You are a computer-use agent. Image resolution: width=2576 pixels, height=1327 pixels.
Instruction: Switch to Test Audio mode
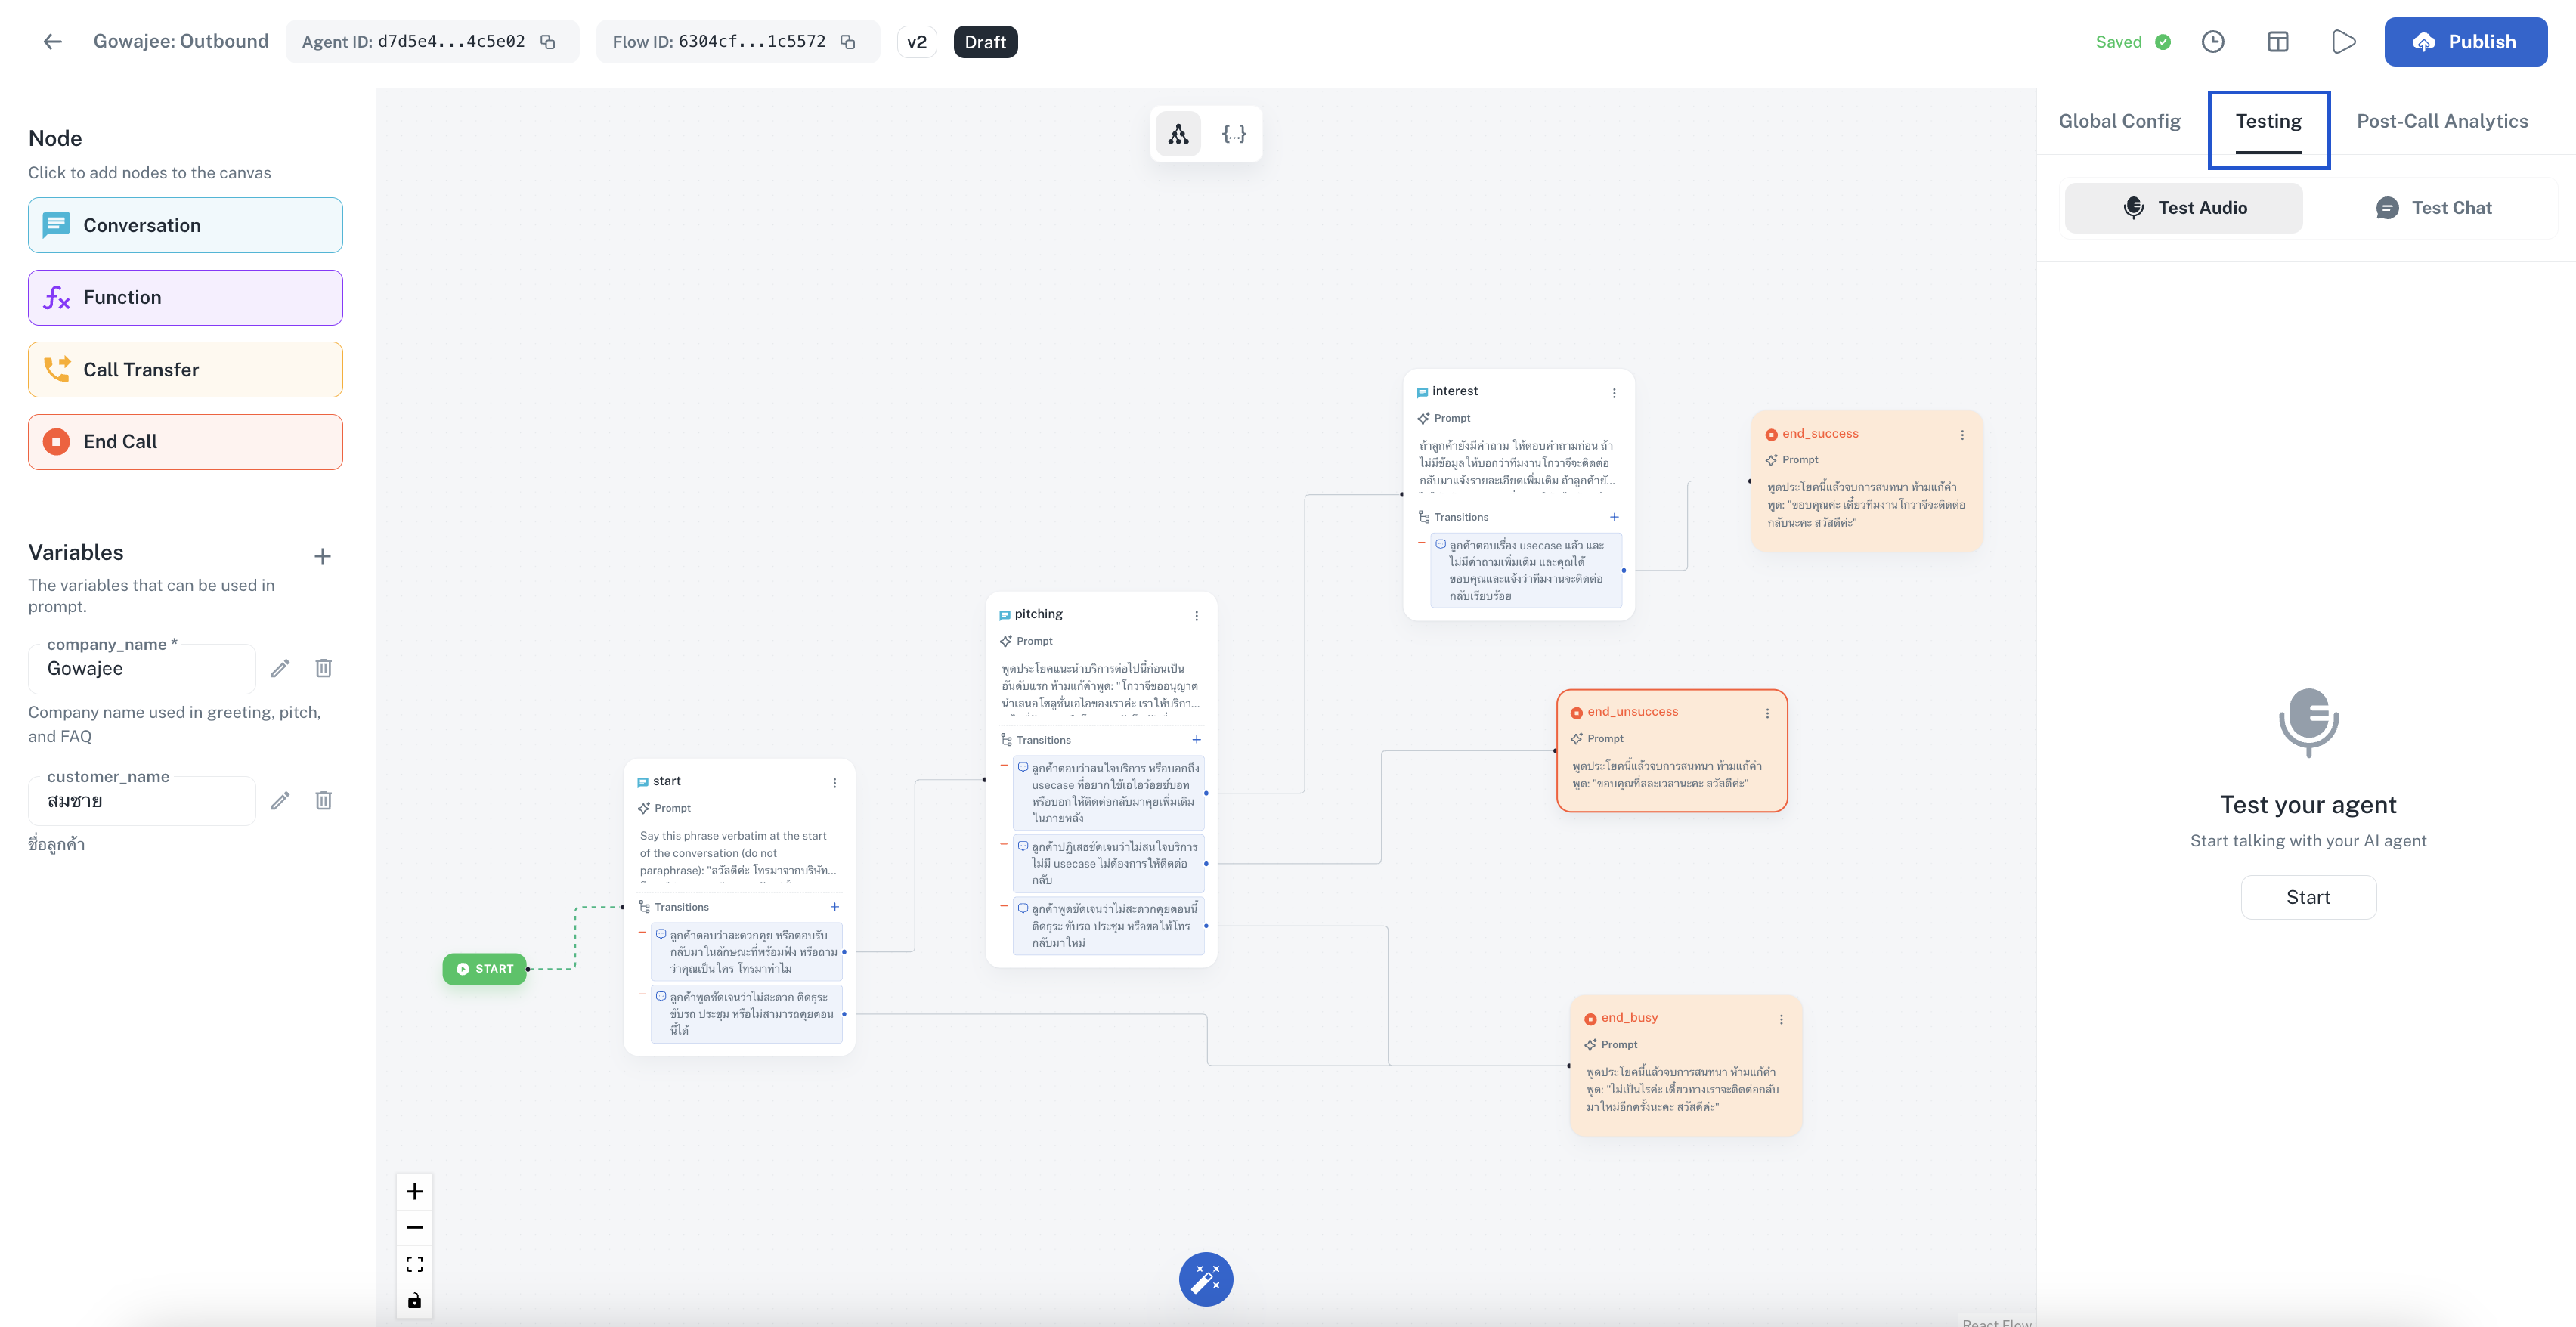(x=2183, y=208)
